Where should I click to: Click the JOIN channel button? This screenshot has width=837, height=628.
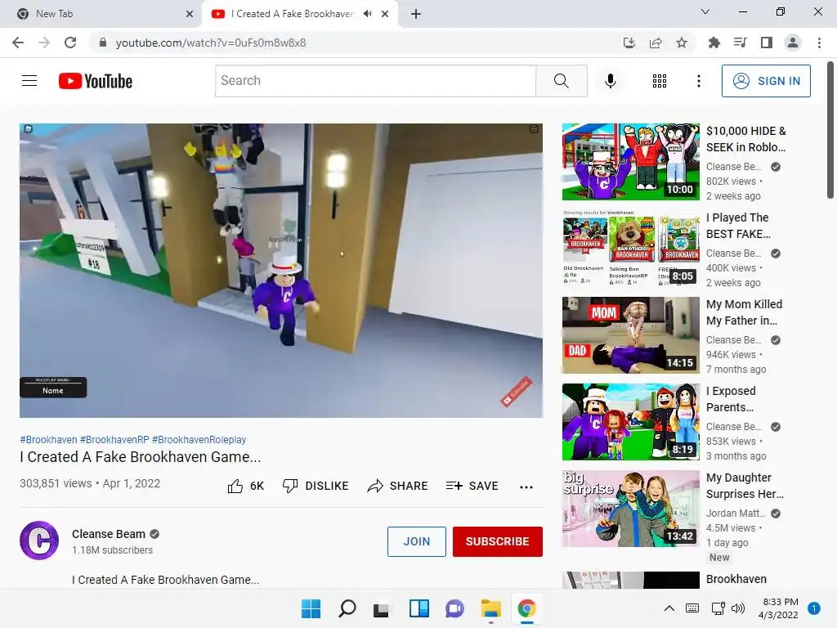click(x=416, y=541)
